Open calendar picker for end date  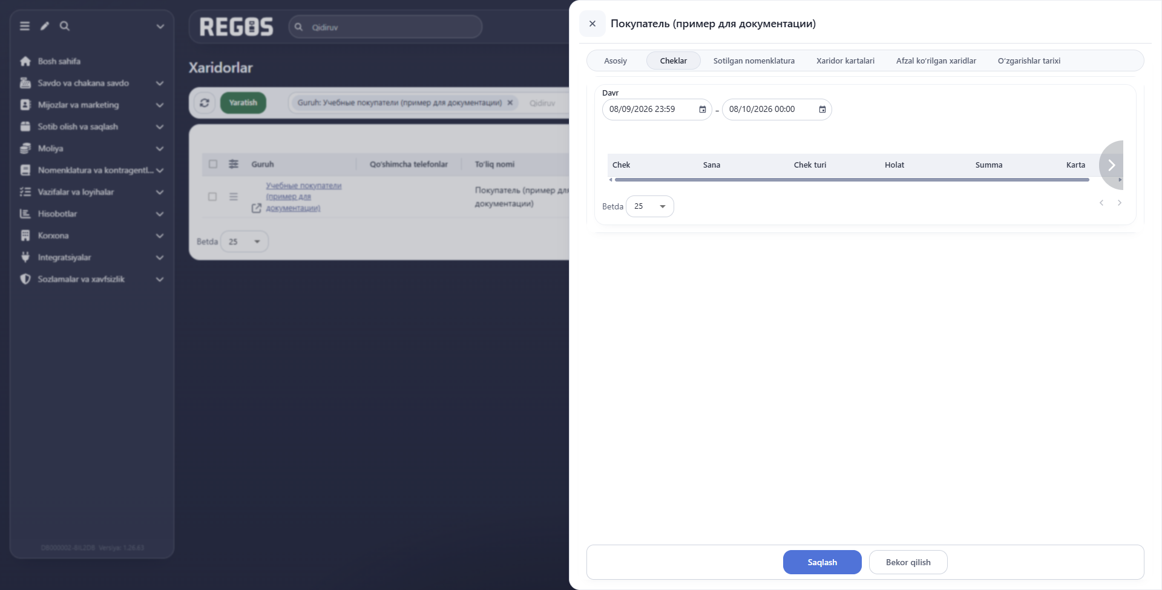click(822, 110)
